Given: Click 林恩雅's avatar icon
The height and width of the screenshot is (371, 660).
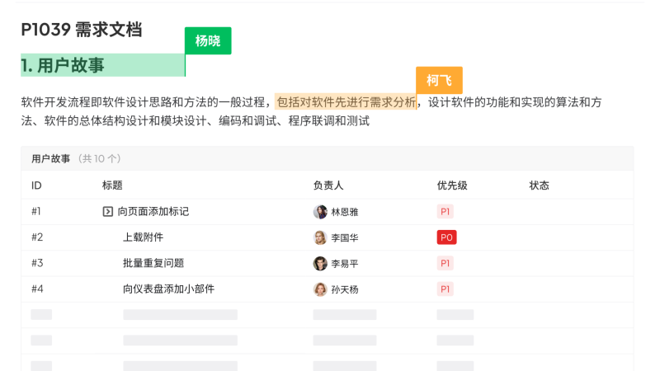Looking at the screenshot, I should (320, 212).
